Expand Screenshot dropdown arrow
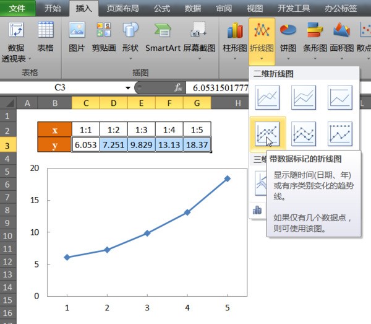The width and height of the screenshot is (371, 324). 200,58
